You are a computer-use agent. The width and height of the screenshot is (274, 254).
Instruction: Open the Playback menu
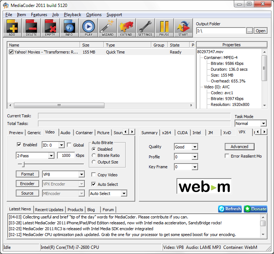(x=72, y=15)
